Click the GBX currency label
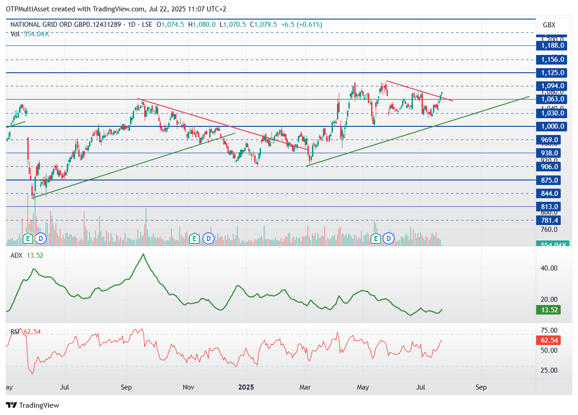This screenshot has height=415, width=578. click(550, 25)
